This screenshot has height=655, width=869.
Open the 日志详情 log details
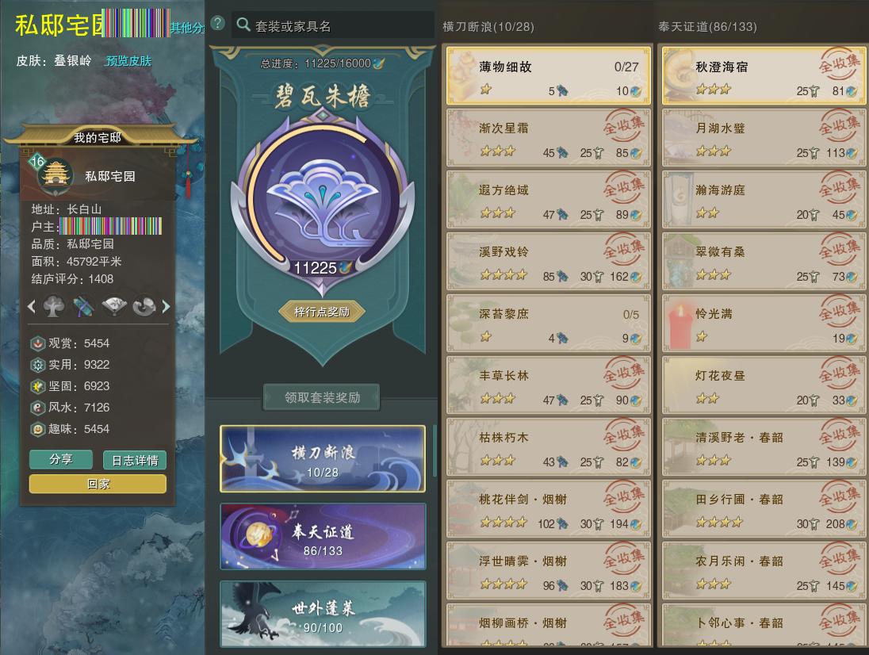[x=135, y=460]
